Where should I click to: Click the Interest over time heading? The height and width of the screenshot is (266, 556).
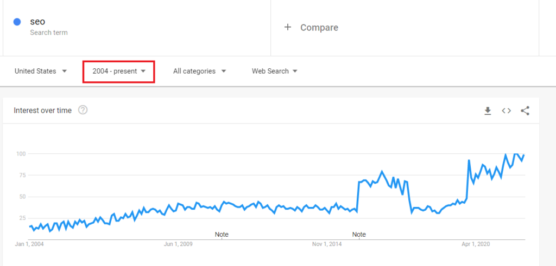42,111
